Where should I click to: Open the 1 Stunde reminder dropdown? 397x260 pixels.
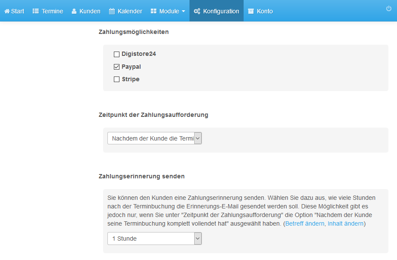(154, 239)
